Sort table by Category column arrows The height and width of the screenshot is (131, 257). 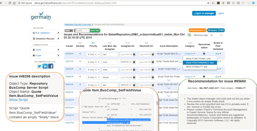click(x=190, y=43)
